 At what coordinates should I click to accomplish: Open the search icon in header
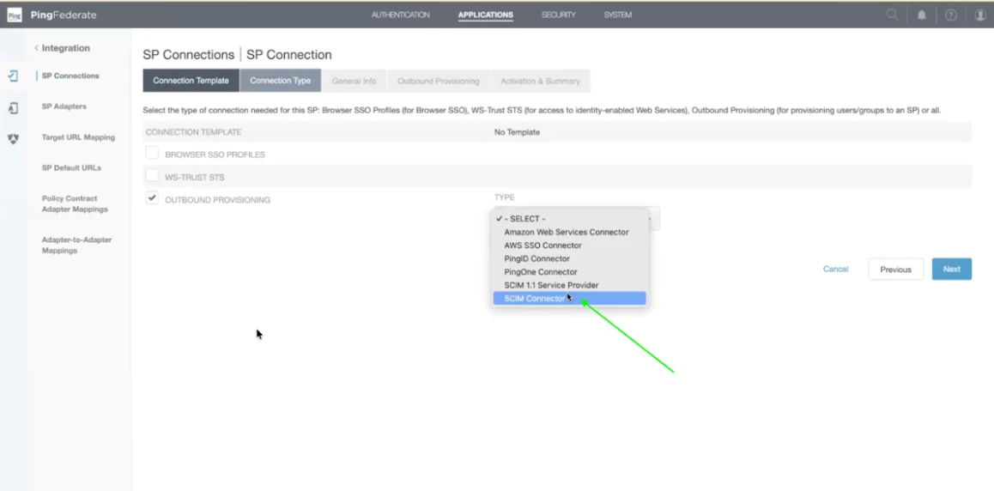(x=892, y=15)
